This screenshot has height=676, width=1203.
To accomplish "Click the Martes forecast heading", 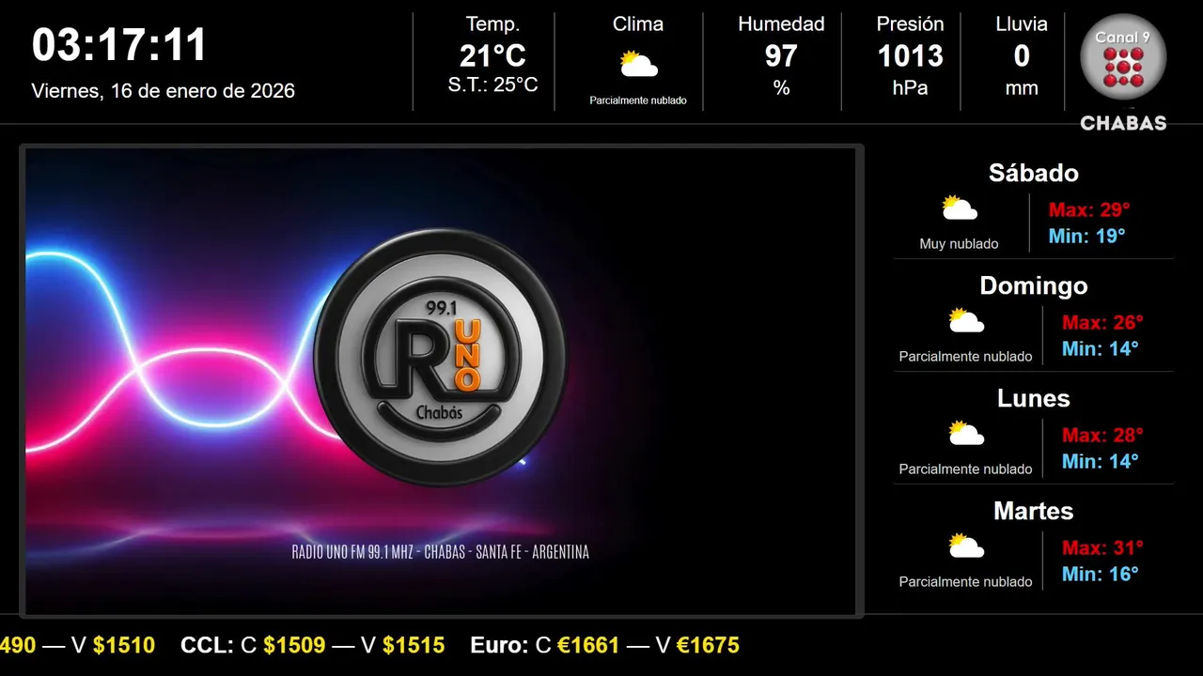I will [1034, 511].
